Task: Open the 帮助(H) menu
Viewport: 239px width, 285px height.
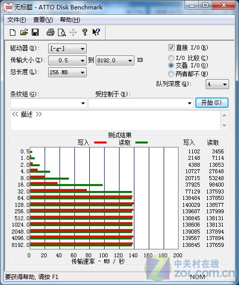Action: (70, 20)
